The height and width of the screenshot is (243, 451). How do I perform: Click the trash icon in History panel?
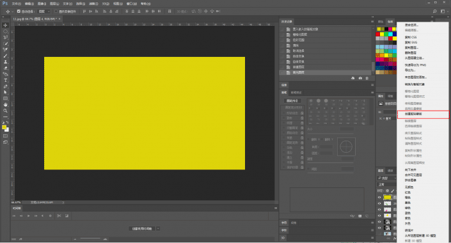point(367,78)
